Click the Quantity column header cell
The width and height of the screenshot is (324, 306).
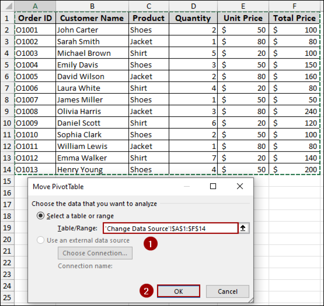coord(193,18)
